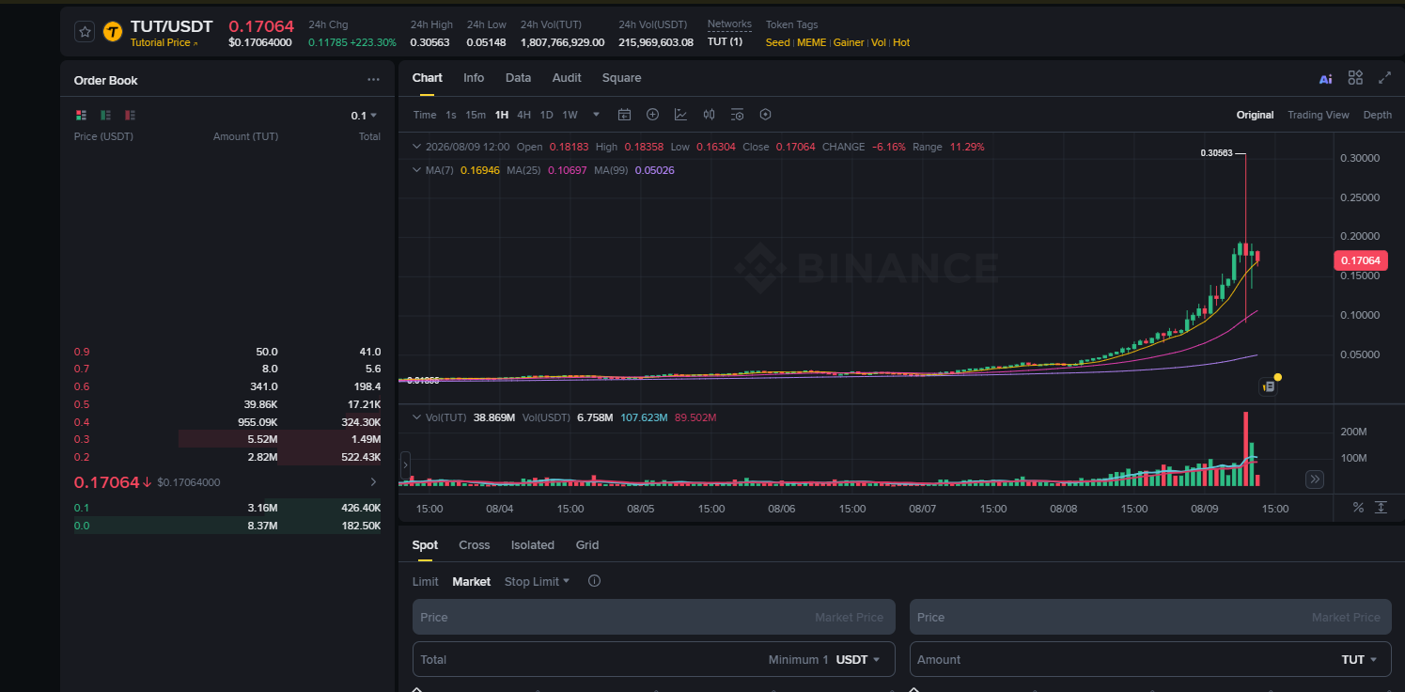The height and width of the screenshot is (692, 1405).
Task: Open order book depth precision 0.1 dropdown
Action: 364,116
